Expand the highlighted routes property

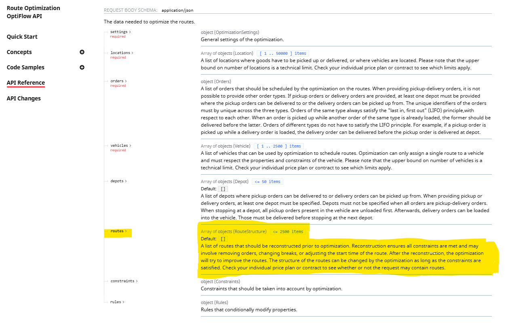pos(118,231)
